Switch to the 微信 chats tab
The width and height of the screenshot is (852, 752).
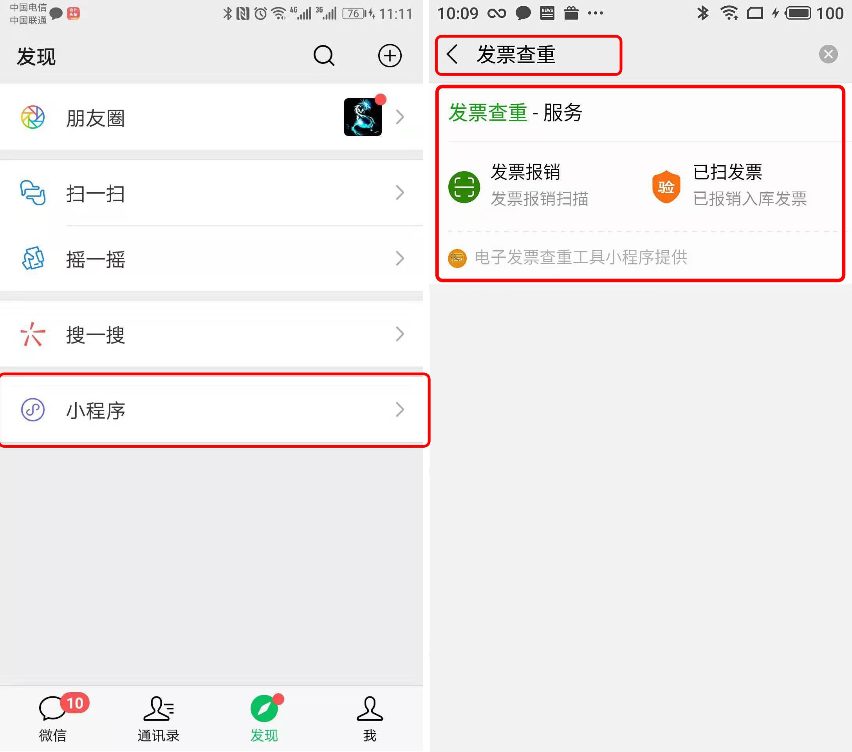[53, 719]
